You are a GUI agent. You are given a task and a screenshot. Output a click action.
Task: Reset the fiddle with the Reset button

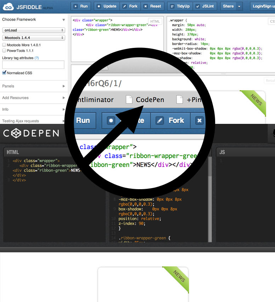152,6
